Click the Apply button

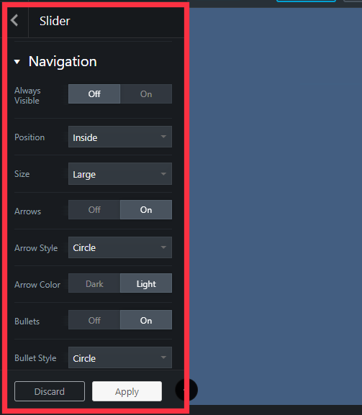pos(127,391)
